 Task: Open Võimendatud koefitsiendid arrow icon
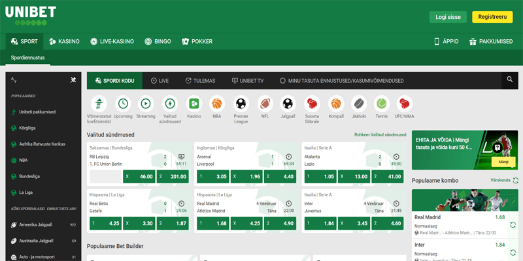(99, 104)
